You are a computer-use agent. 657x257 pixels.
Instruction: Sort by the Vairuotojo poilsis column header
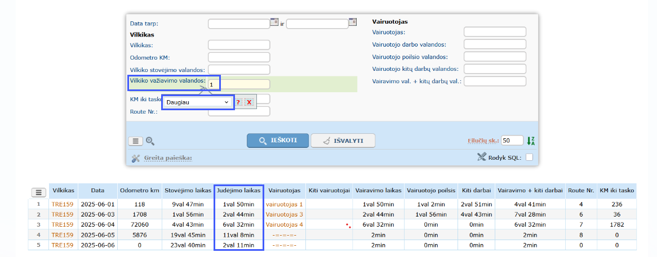[x=430, y=191]
